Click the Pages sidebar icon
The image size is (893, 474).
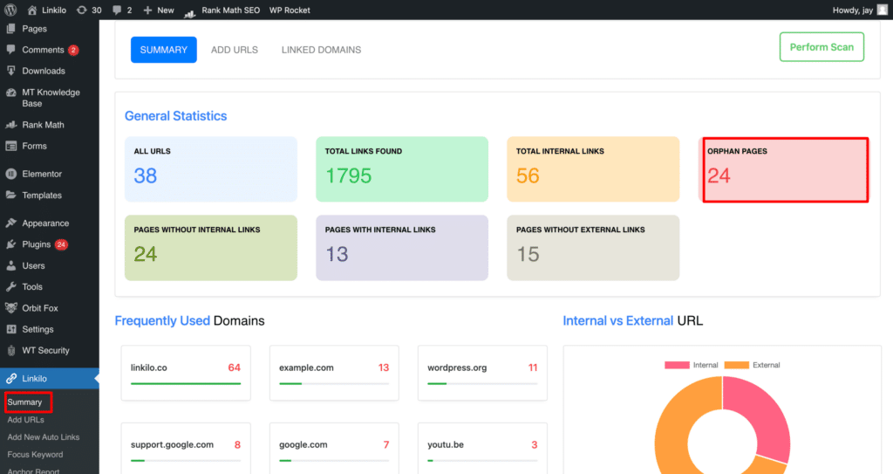click(x=10, y=29)
